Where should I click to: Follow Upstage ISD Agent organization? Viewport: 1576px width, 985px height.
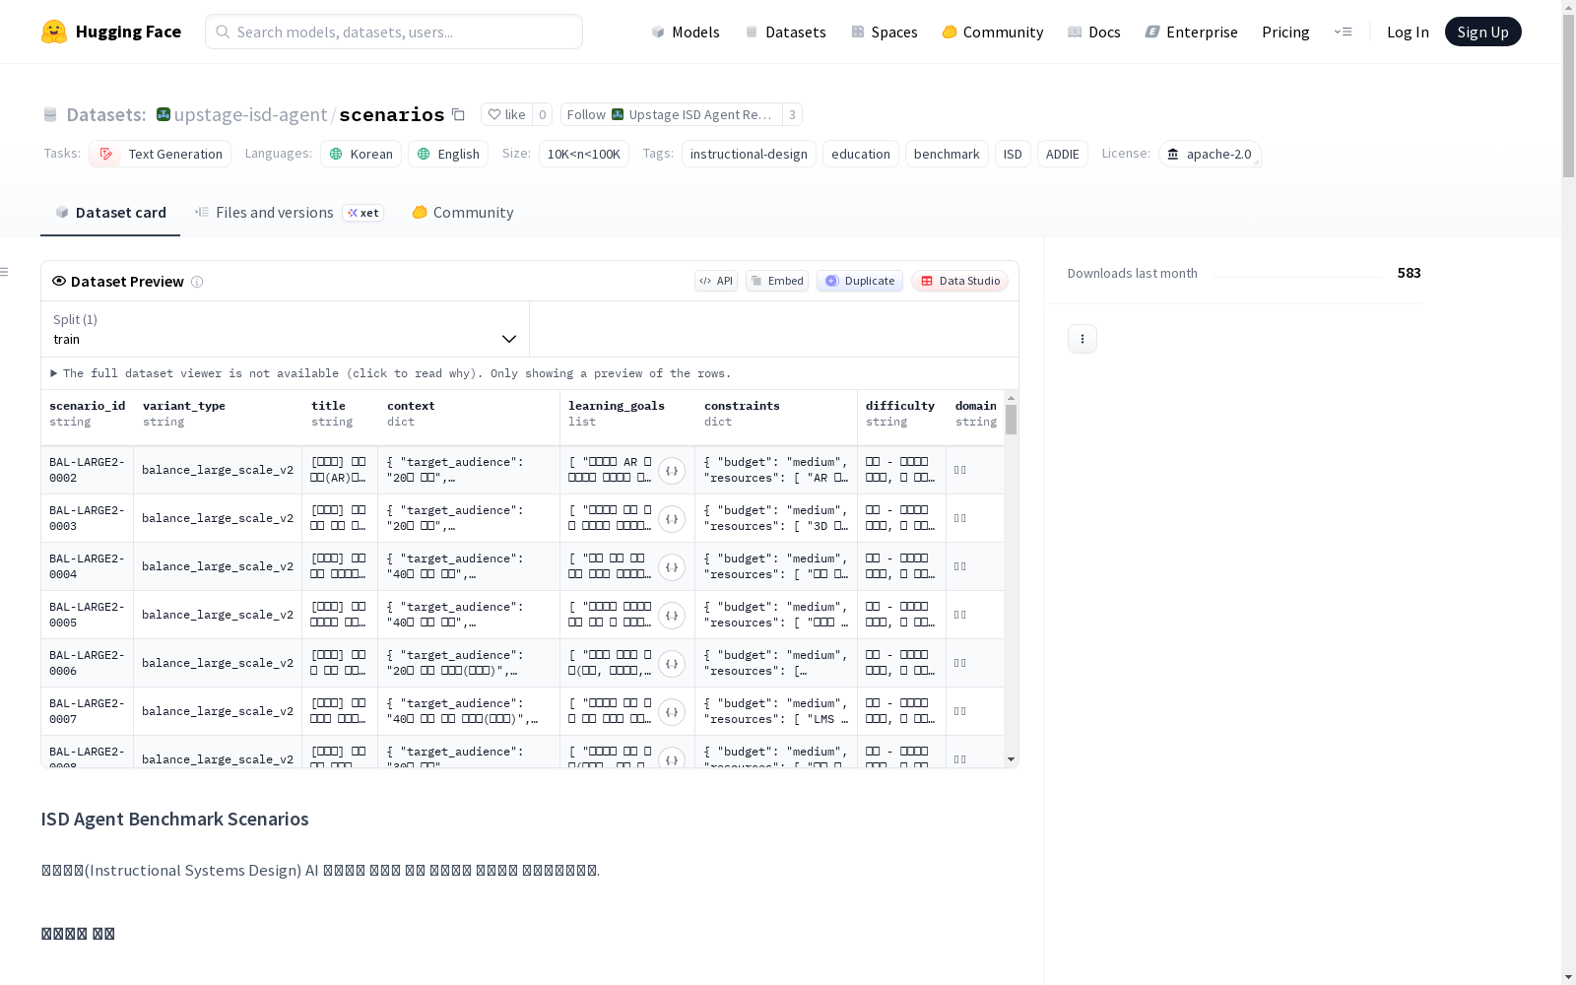tap(672, 114)
